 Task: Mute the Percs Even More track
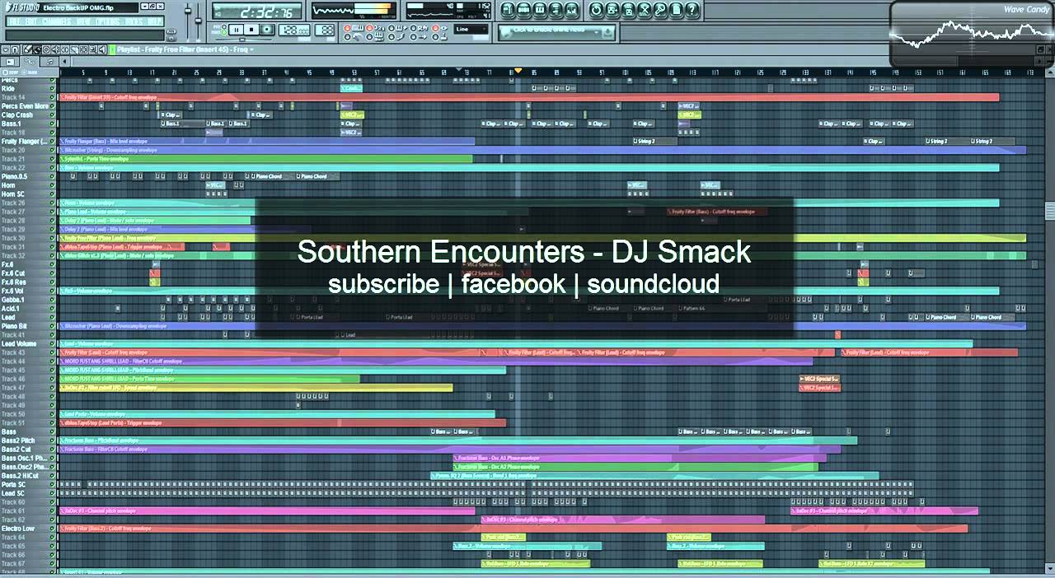click(x=52, y=106)
